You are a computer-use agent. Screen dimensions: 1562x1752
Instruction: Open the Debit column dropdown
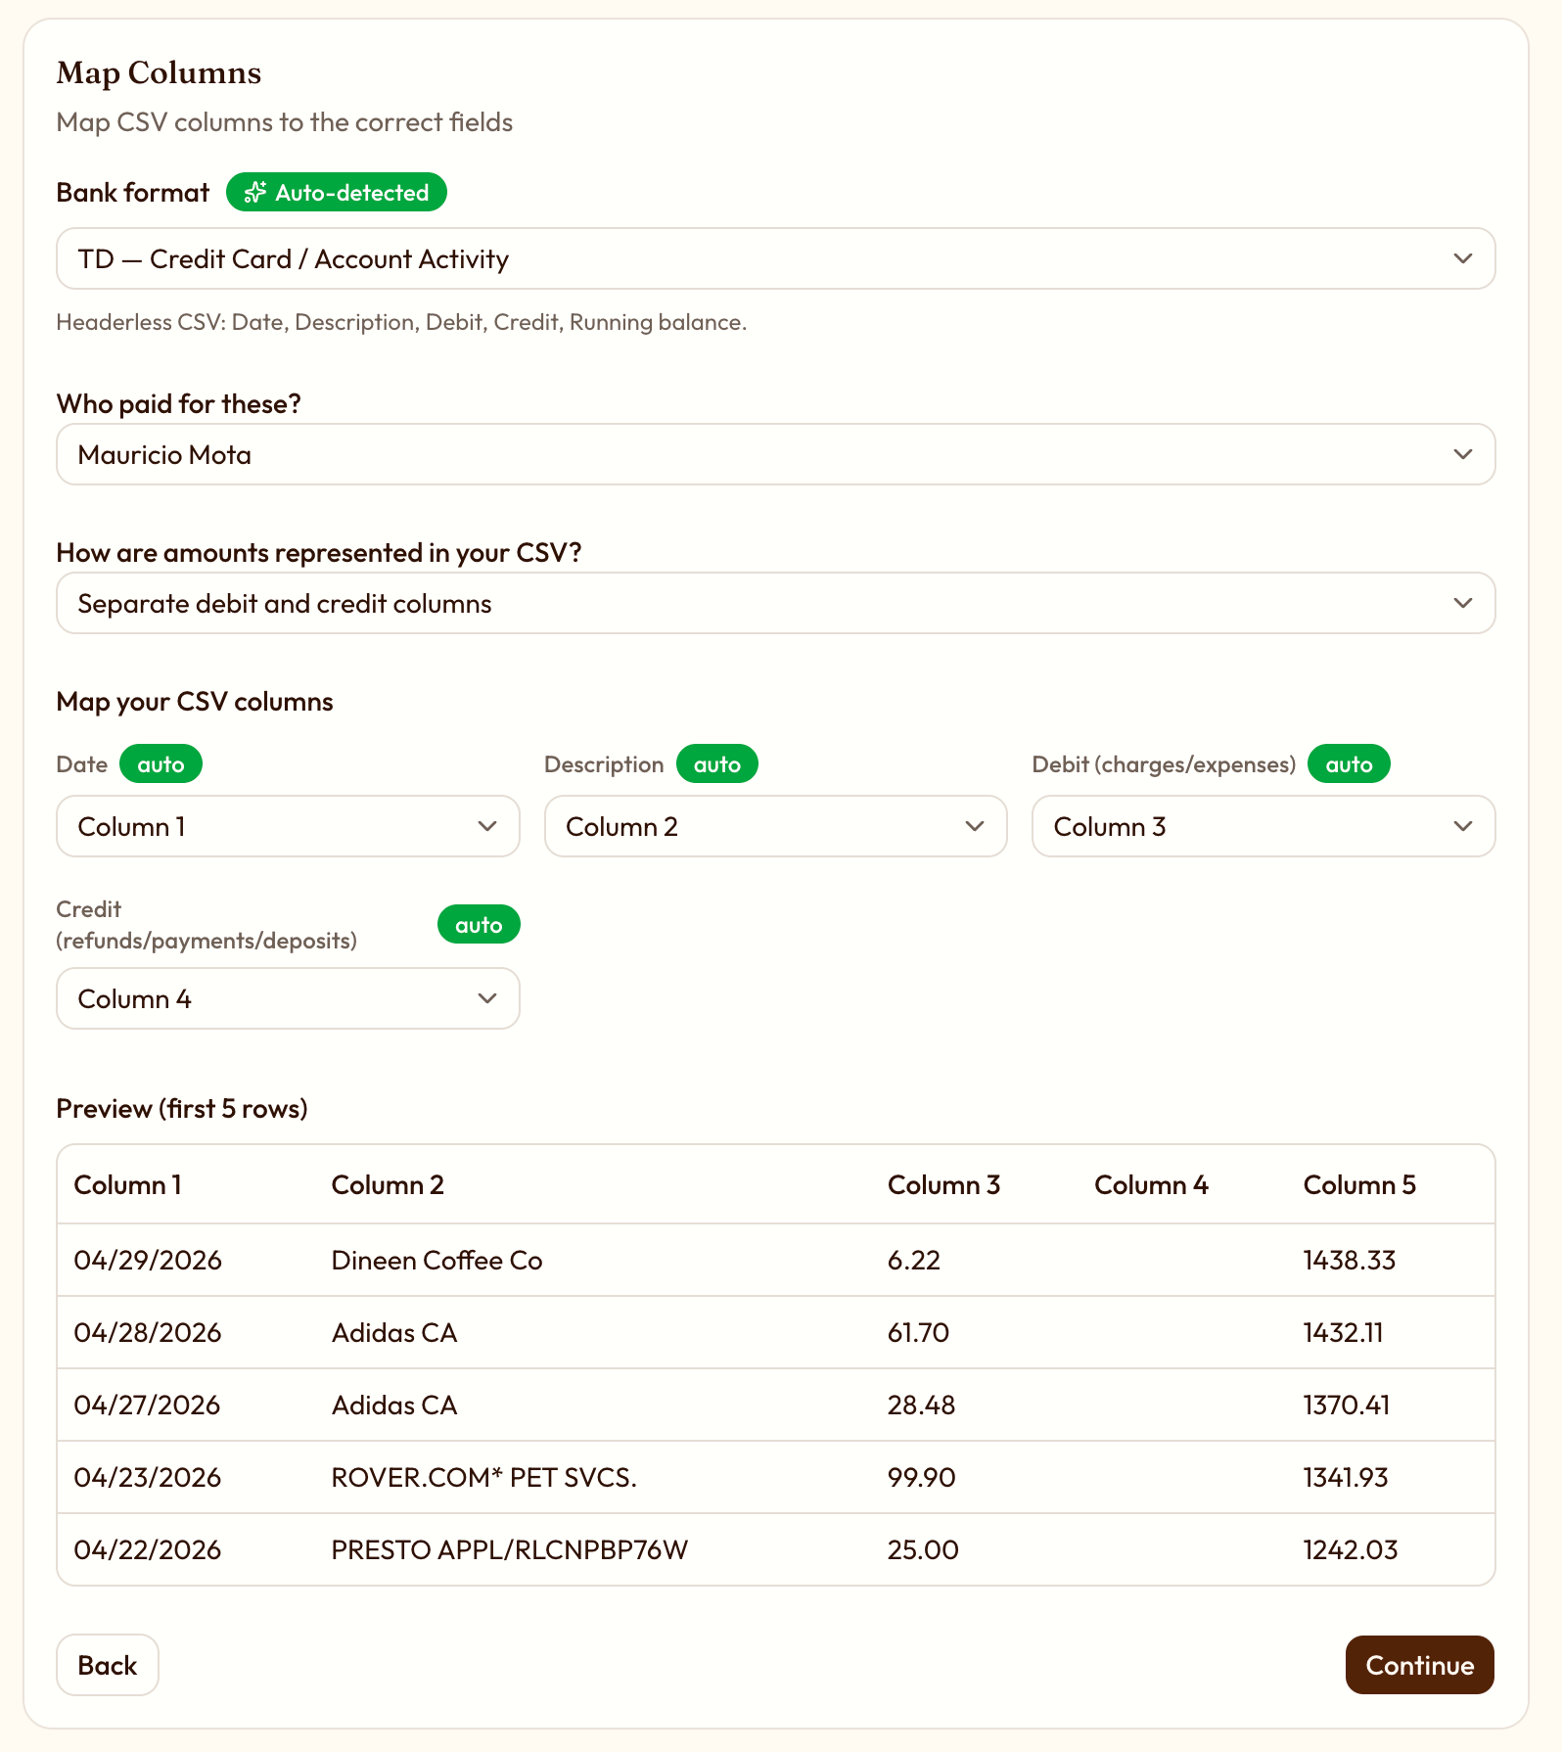(x=1263, y=826)
